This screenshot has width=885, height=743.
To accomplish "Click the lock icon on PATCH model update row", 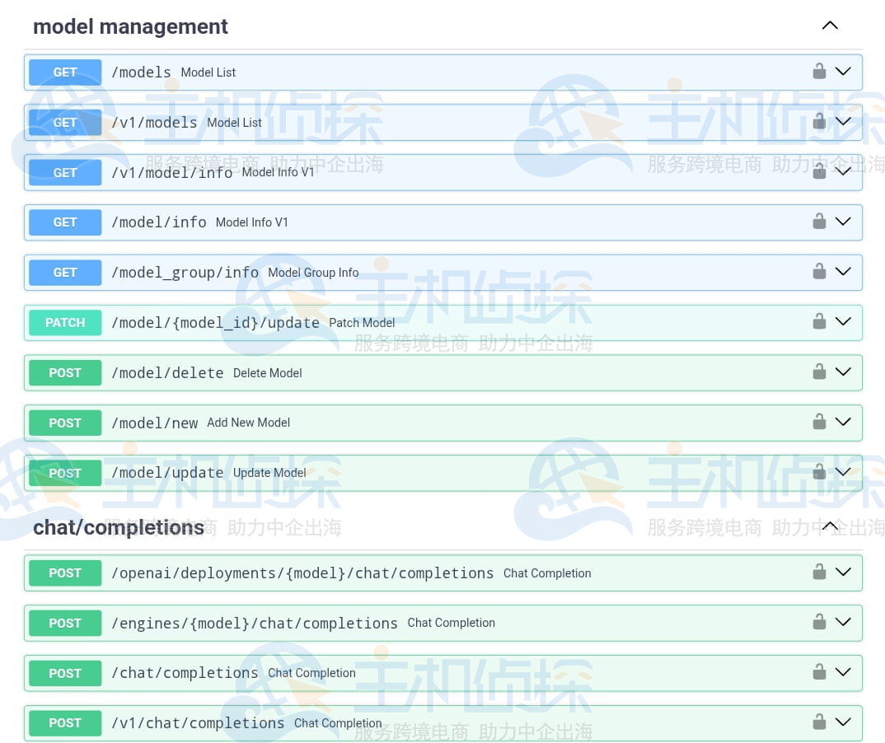I will pos(819,322).
